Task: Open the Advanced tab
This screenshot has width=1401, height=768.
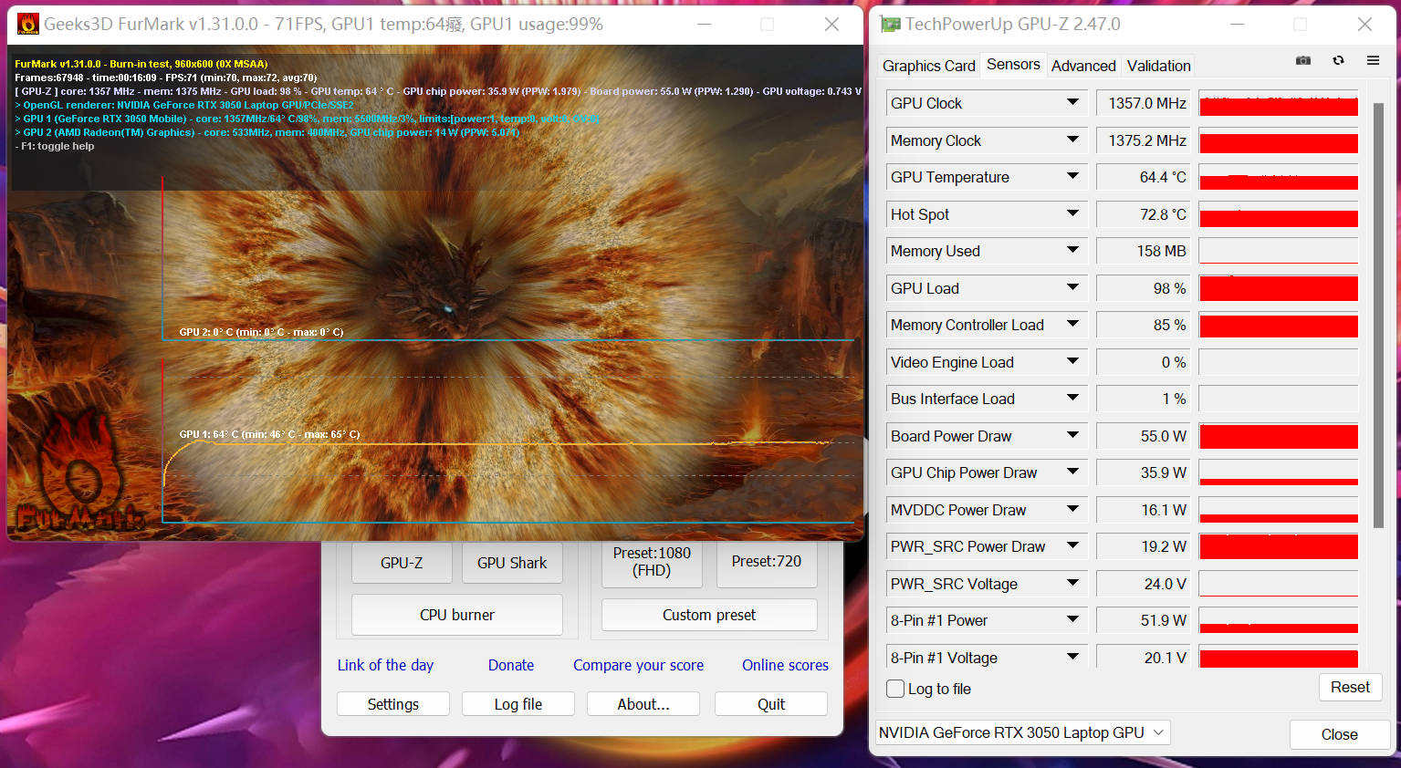Action: (1082, 66)
